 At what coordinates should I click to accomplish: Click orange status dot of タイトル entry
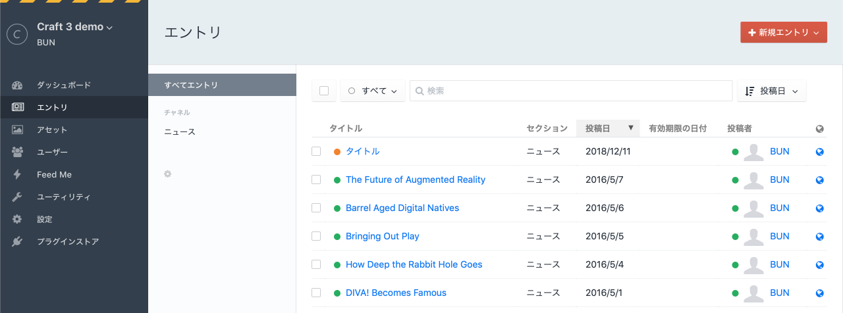click(x=337, y=152)
